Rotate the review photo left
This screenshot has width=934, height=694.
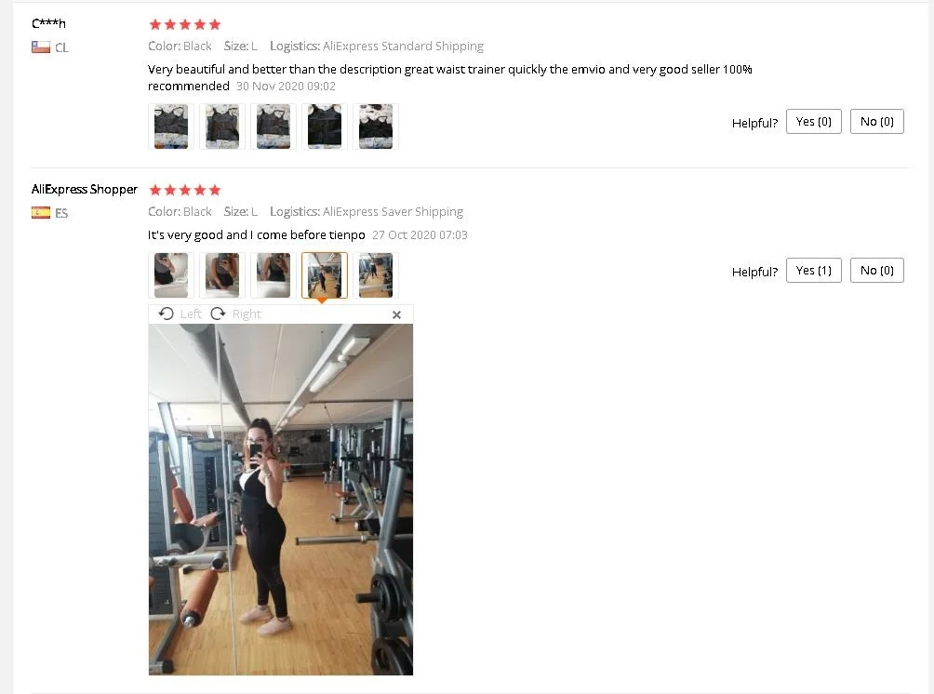[x=180, y=314]
